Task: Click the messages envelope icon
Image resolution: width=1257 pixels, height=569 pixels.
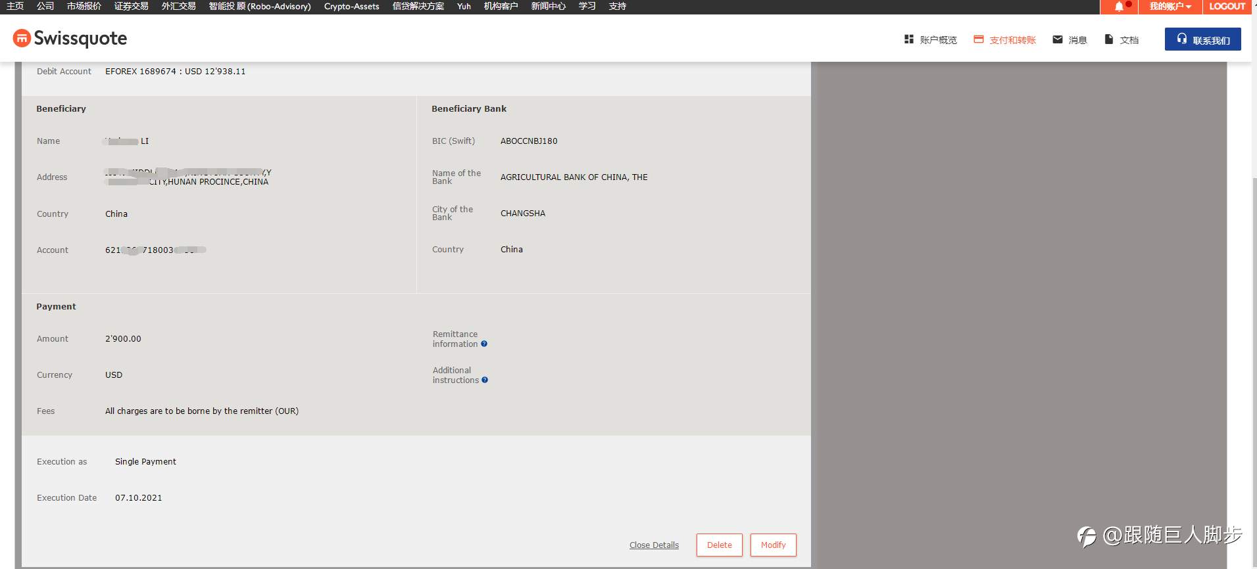Action: coord(1058,39)
